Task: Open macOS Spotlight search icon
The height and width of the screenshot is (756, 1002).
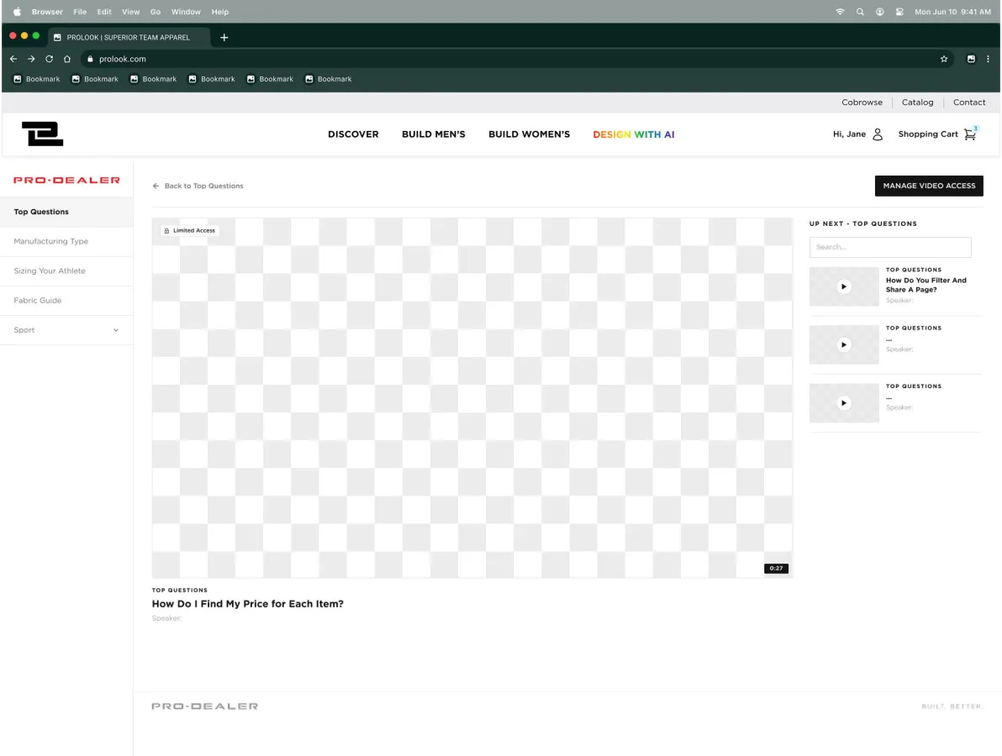Action: (x=860, y=12)
